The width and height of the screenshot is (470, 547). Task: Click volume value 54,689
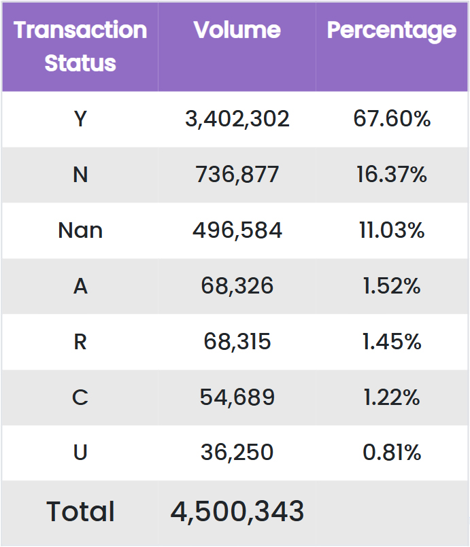tap(237, 397)
